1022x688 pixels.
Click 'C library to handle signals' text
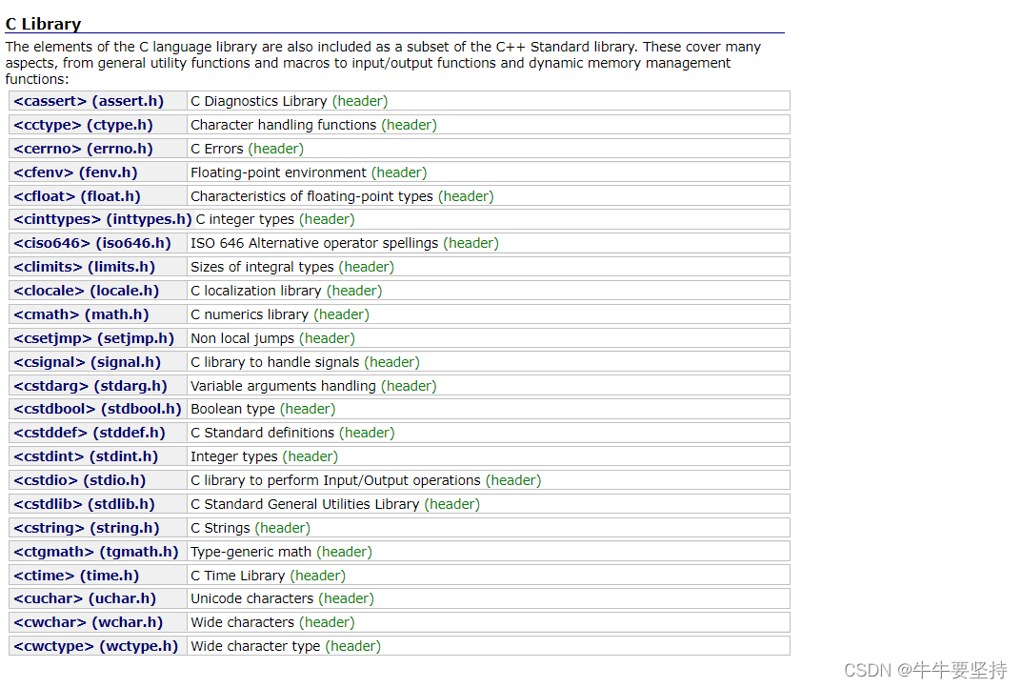coord(275,362)
